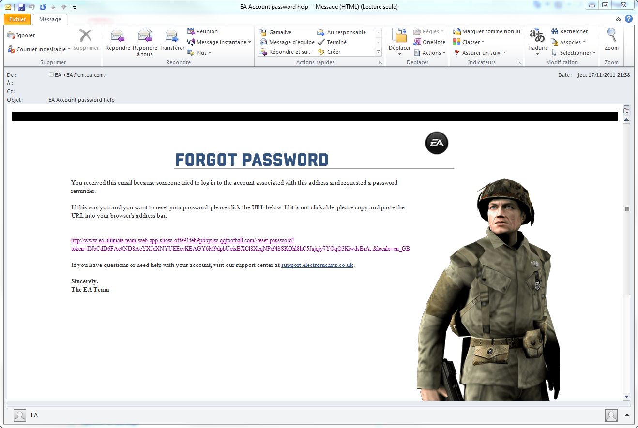Click the Règles rules button
The image size is (638, 428).
[429, 31]
